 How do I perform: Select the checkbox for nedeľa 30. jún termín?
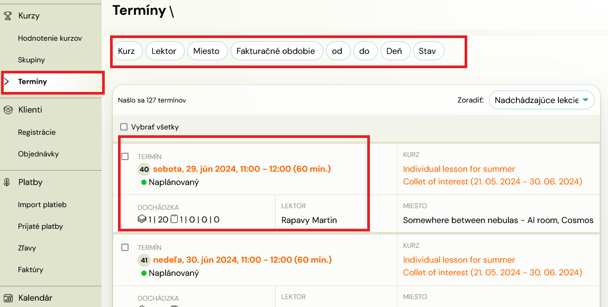point(125,247)
